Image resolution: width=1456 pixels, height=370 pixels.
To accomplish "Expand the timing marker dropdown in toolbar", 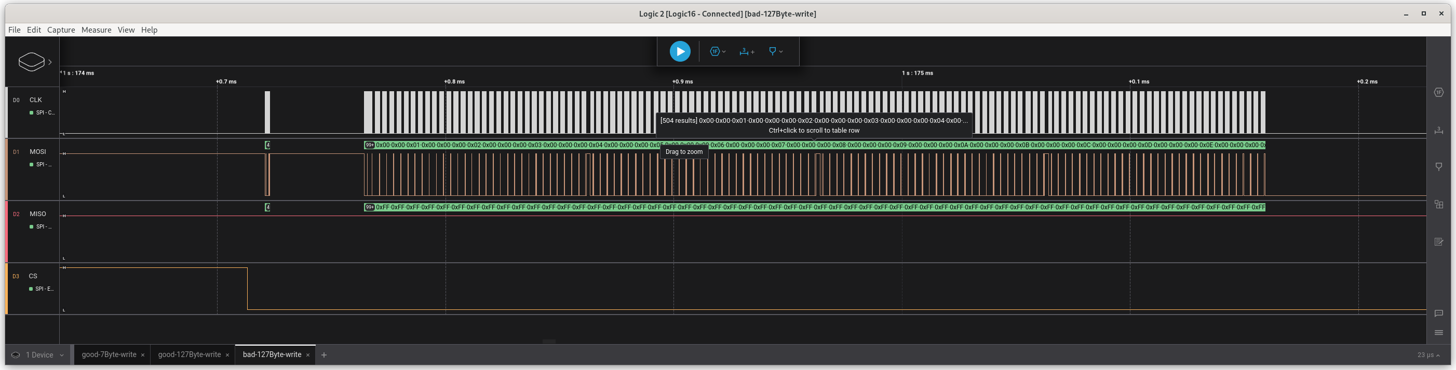I will 775,51.
